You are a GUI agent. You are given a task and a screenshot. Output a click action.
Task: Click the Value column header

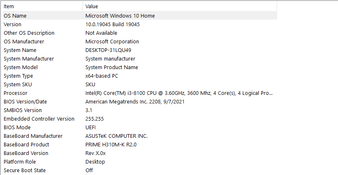coord(92,7)
